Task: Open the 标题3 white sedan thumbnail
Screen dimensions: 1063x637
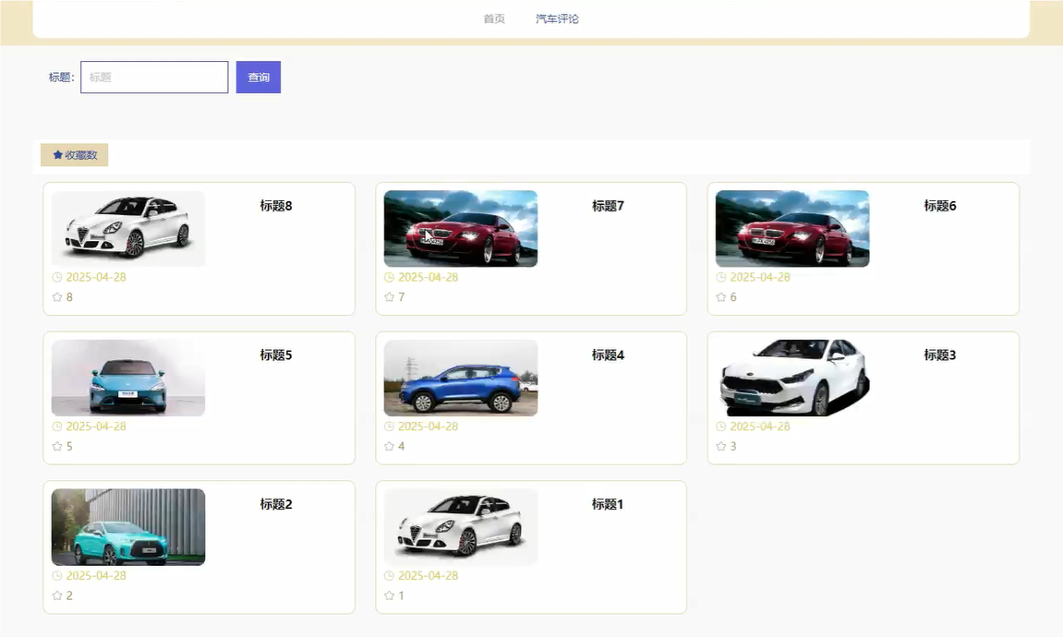Action: (x=791, y=378)
